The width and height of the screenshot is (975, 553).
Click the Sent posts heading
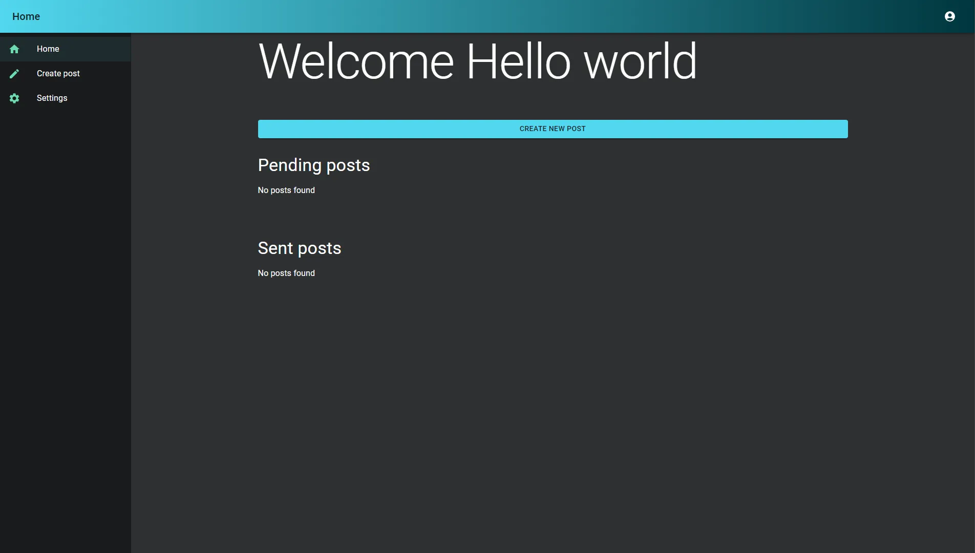point(299,248)
